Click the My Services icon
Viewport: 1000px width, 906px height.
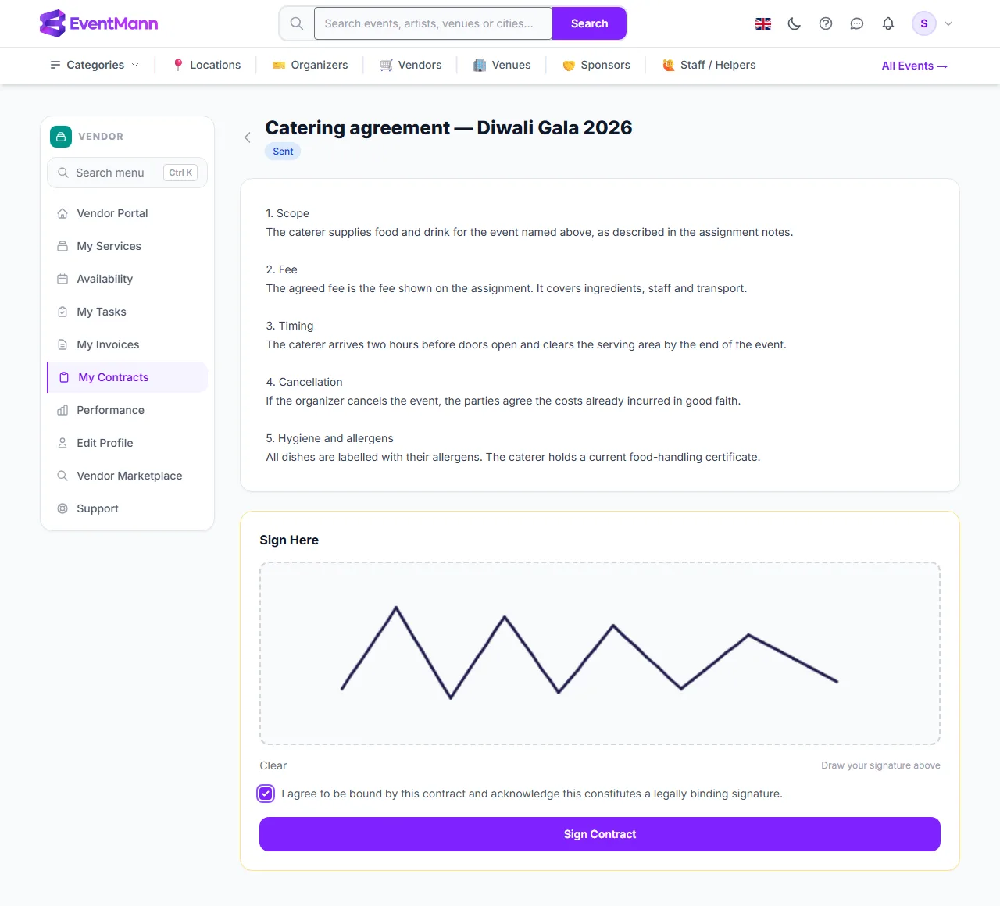pyautogui.click(x=62, y=246)
